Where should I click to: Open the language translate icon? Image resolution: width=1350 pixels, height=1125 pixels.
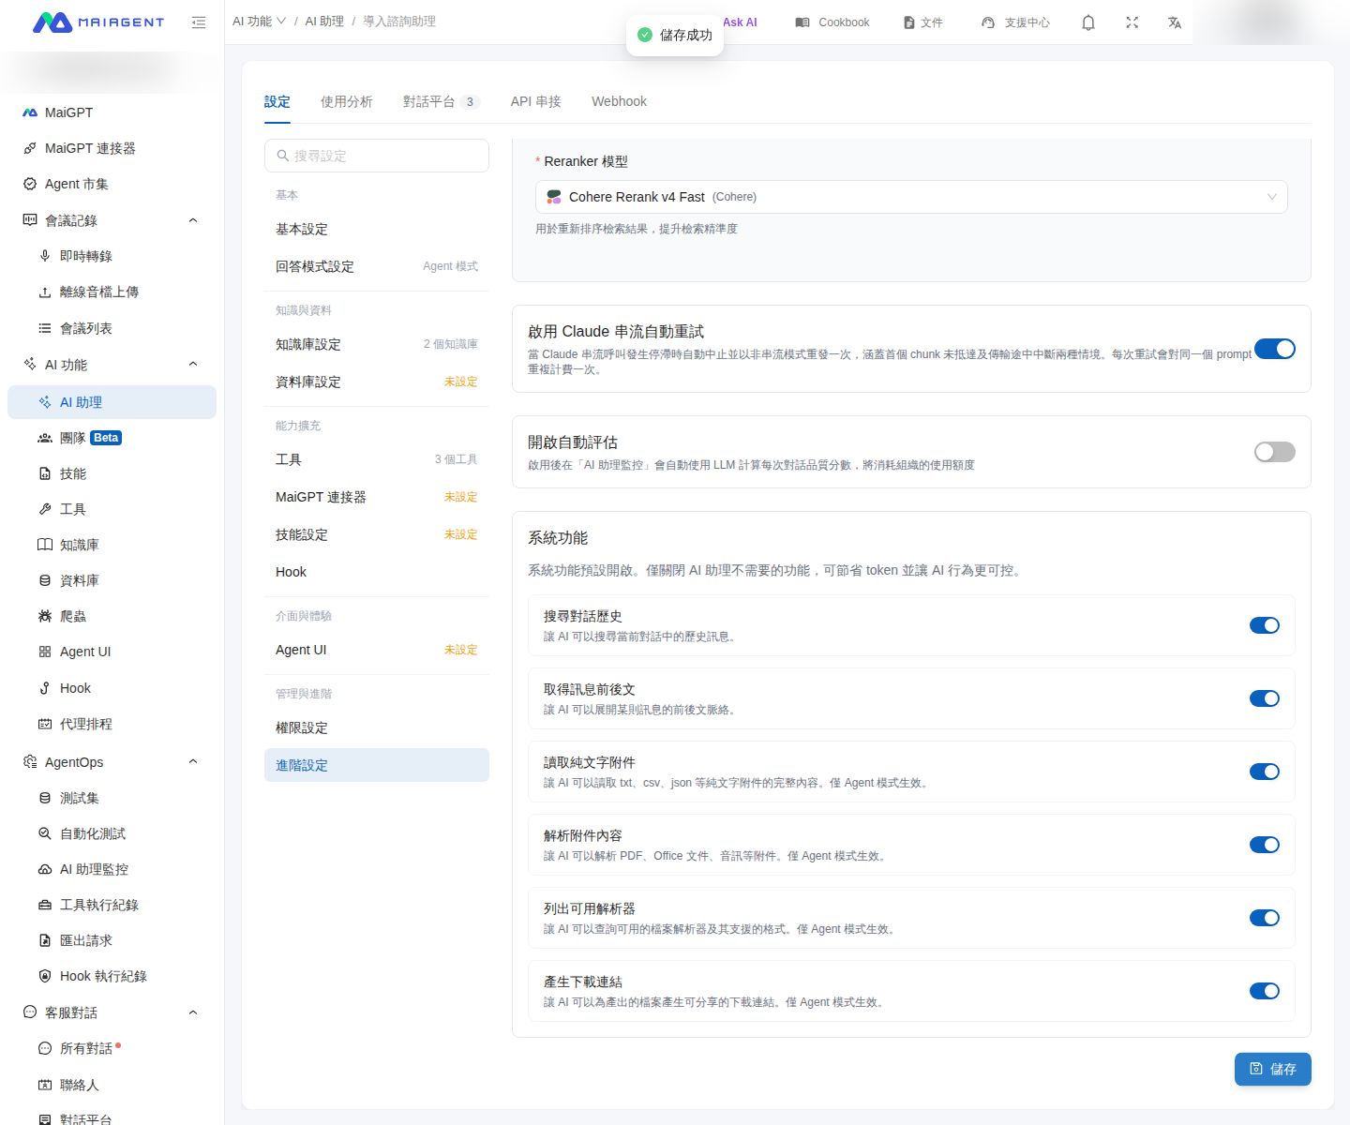1175,22
